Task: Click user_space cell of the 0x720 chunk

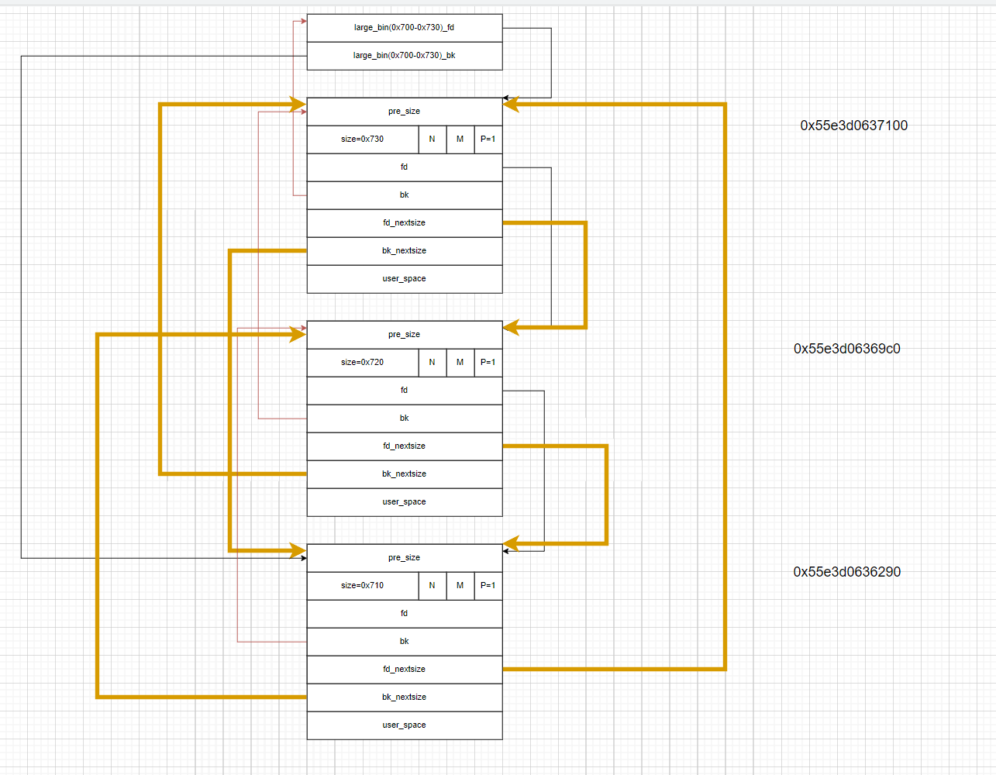Action: [405, 502]
